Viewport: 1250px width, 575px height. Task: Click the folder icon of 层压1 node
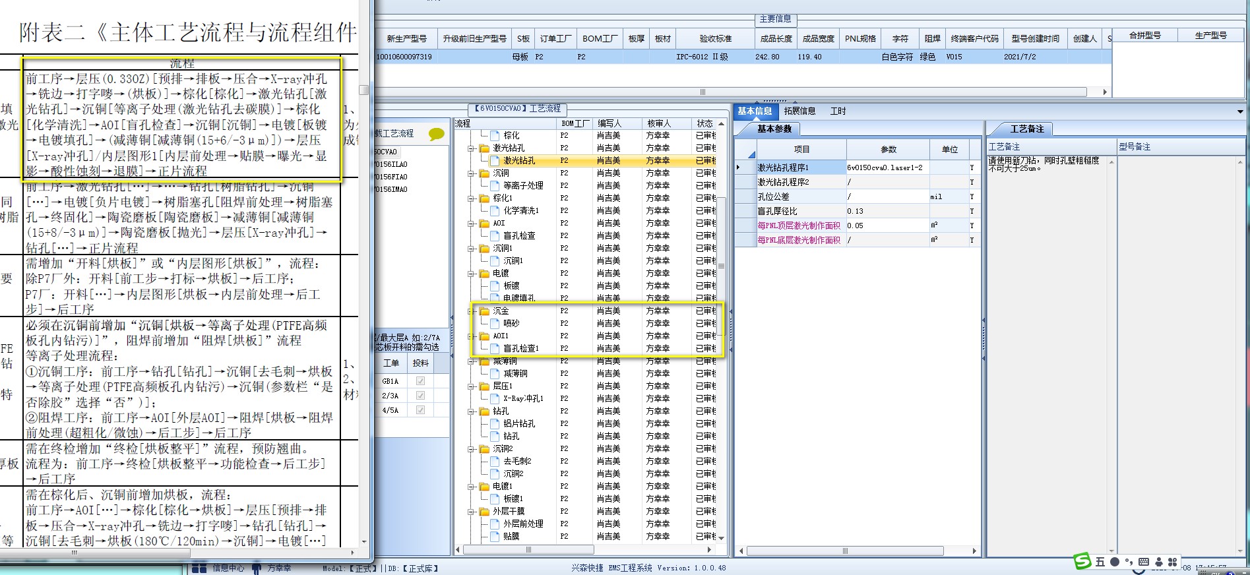485,386
